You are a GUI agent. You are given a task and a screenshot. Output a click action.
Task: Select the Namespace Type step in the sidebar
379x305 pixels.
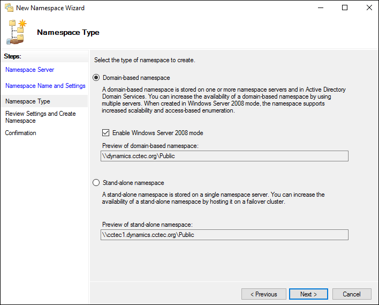27,101
